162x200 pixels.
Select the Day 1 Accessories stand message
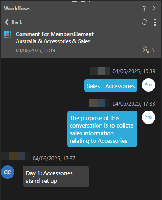(56, 177)
